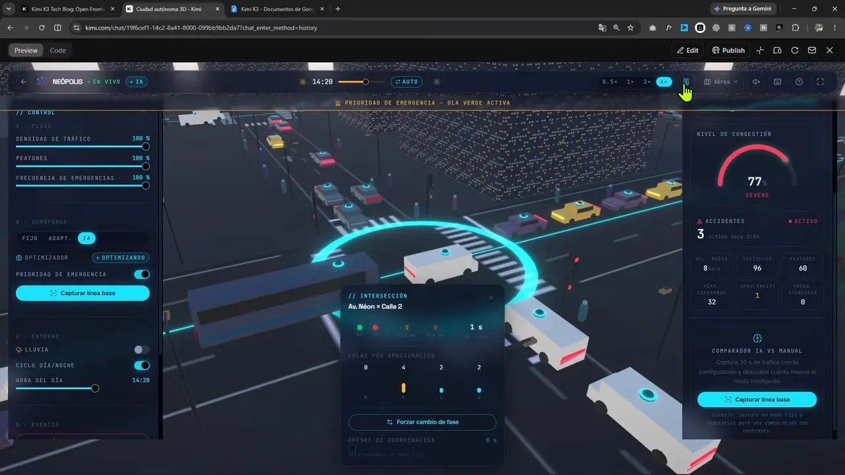845x475 pixels.
Task: Click the ACTIVO accident status label
Action: pyautogui.click(x=803, y=221)
